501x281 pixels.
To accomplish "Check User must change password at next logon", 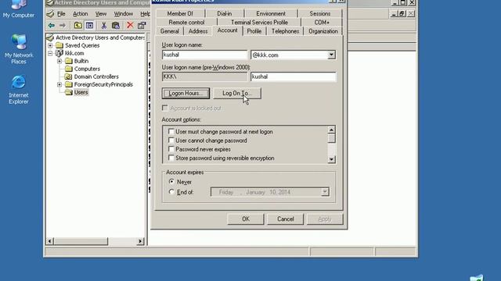I will pyautogui.click(x=171, y=131).
